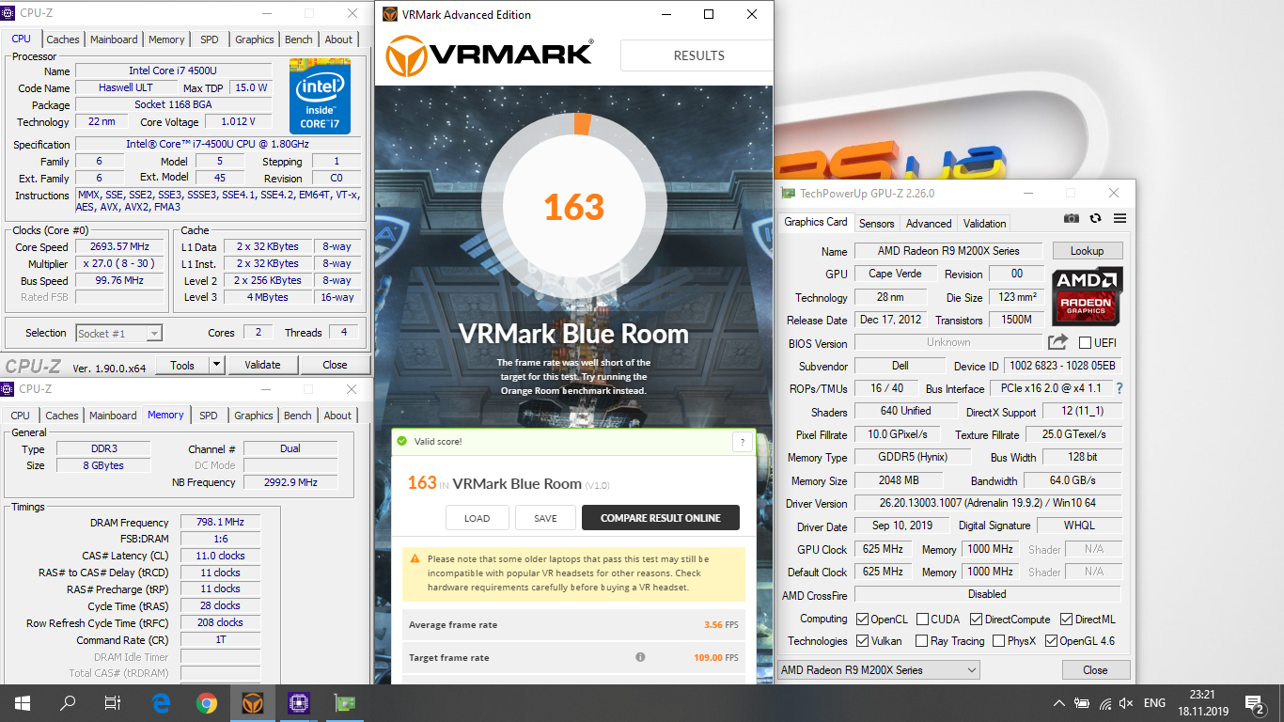1284x722 pixels.
Task: Open taskbar search
Action: [x=68, y=702]
